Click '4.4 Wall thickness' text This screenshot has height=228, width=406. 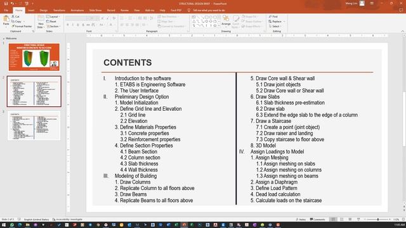[139, 170]
